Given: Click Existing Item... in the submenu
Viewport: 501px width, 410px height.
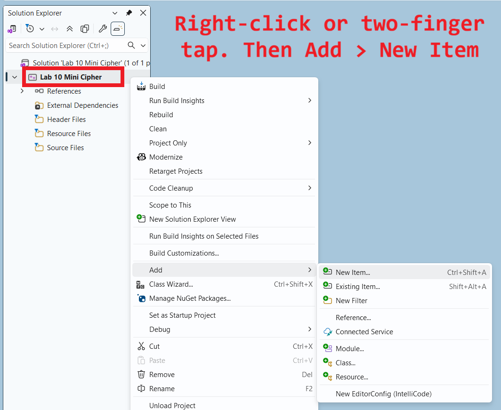Looking at the screenshot, I should click(357, 287).
